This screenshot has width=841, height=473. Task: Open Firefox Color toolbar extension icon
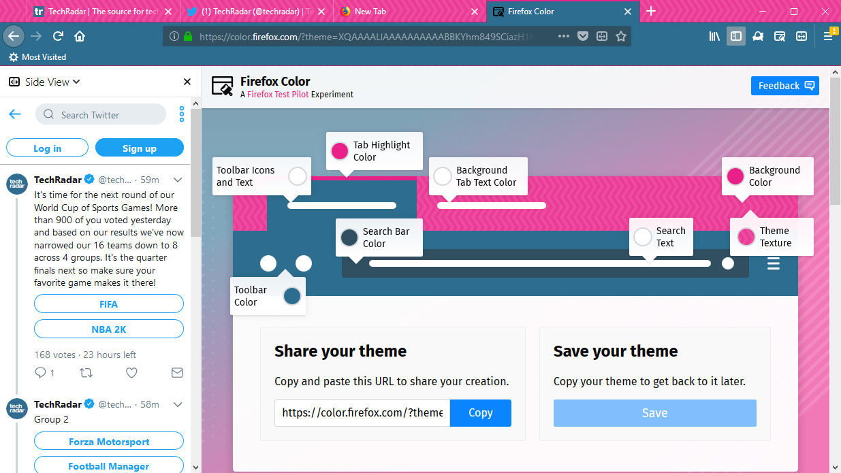780,36
